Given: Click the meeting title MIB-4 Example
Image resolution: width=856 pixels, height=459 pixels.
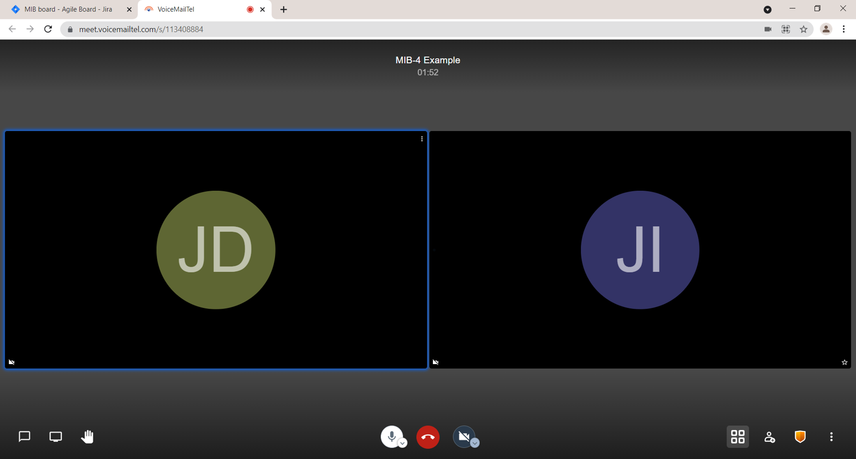Looking at the screenshot, I should coord(428,60).
